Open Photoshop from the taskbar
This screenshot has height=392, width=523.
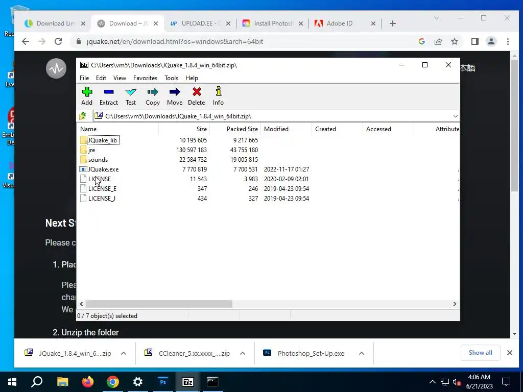pos(163,382)
